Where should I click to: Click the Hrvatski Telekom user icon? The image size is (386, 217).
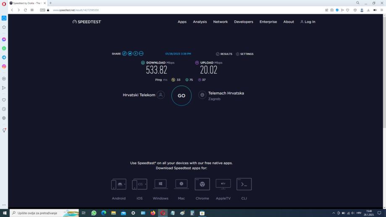160,95
